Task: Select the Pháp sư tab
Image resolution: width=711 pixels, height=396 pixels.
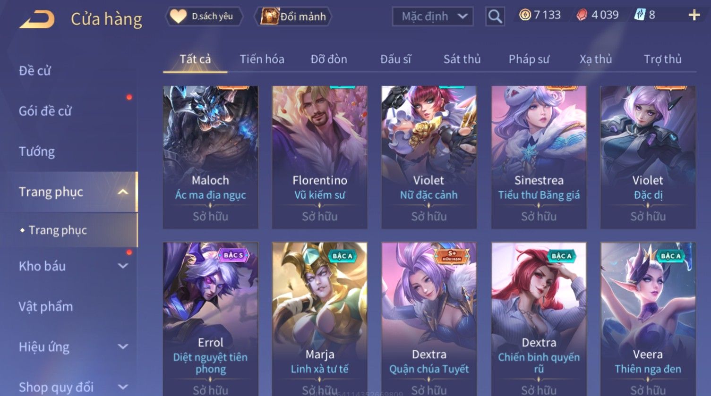Action: (x=529, y=59)
